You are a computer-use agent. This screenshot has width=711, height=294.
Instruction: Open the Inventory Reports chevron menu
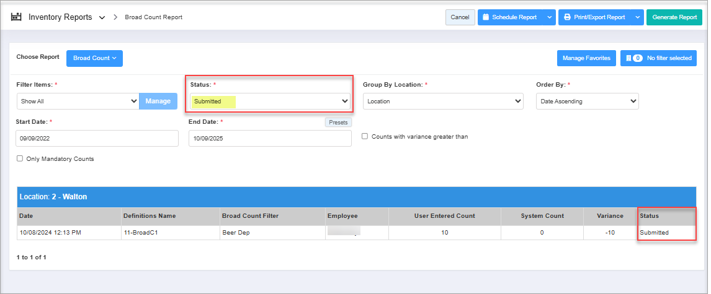102,17
